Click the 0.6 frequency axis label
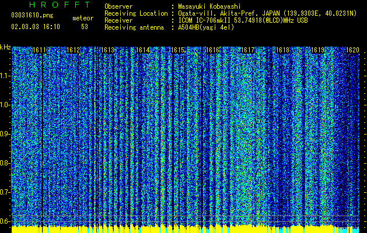367x233 pixels. 5,221
